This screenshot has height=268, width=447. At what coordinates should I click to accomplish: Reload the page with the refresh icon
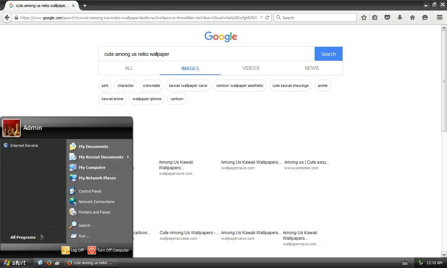[268, 17]
